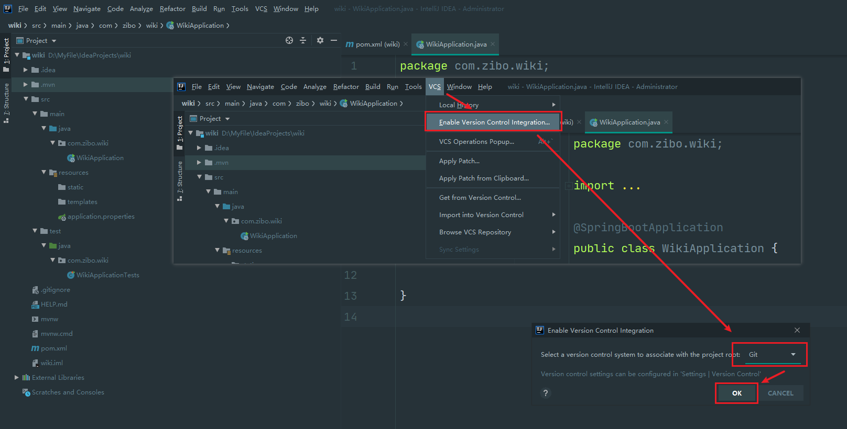Image resolution: width=847 pixels, height=429 pixels.
Task: Select VCS Operations Popup menu item
Action: coord(493,141)
